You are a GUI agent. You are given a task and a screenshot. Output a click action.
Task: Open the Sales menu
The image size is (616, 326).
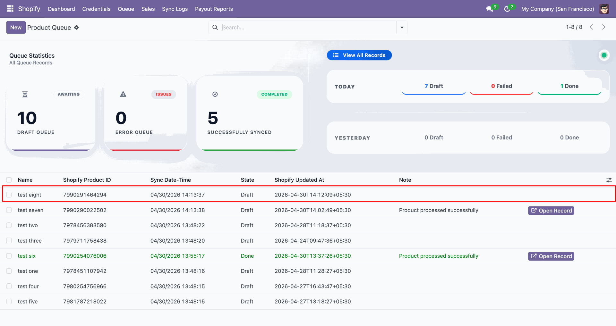pyautogui.click(x=148, y=9)
